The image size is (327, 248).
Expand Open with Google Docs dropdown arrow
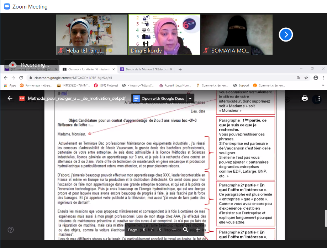tap(191, 99)
